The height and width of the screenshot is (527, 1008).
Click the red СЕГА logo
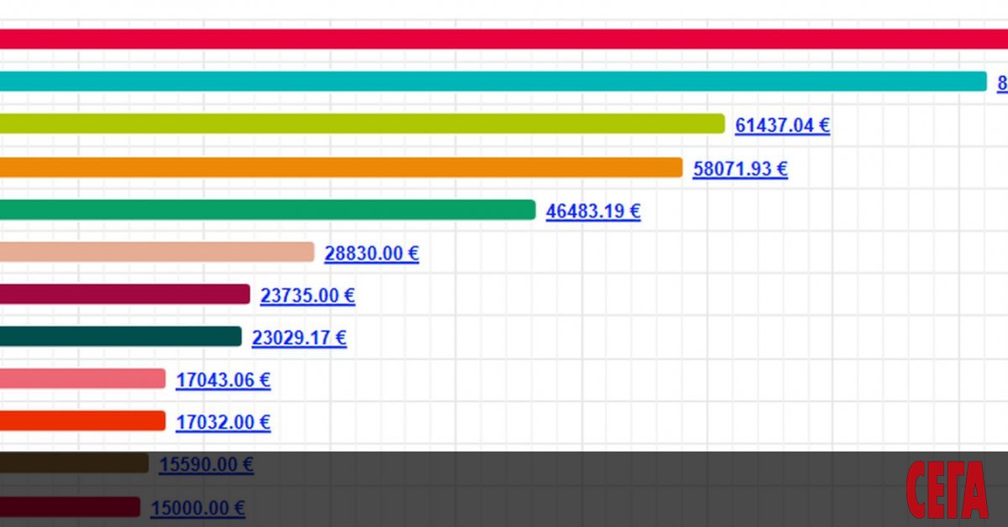click(947, 490)
